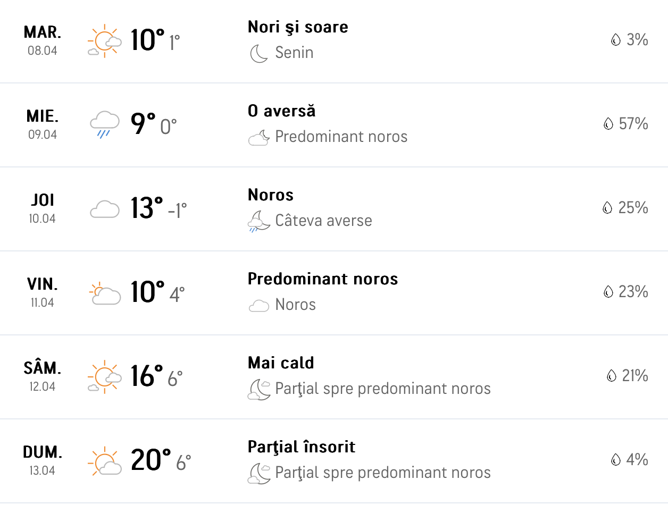Screen dimensions: 668x505
Task: Click the "O aversă" heading for Wednesday
Action: 281,111
